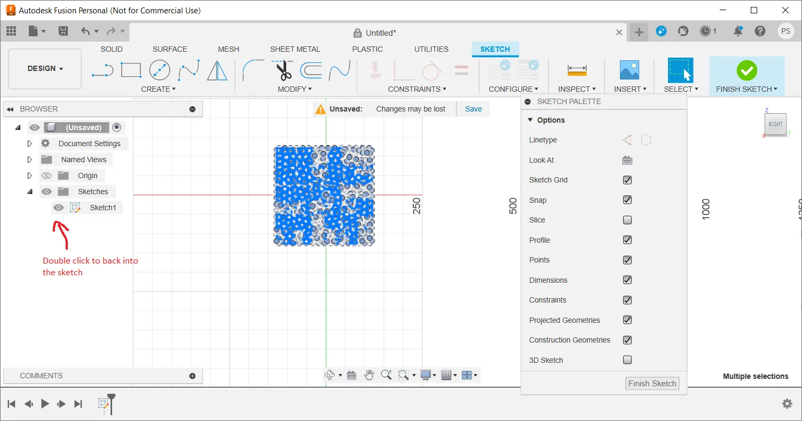Click the Save disk icon
Image resolution: width=802 pixels, height=421 pixels.
[63, 31]
